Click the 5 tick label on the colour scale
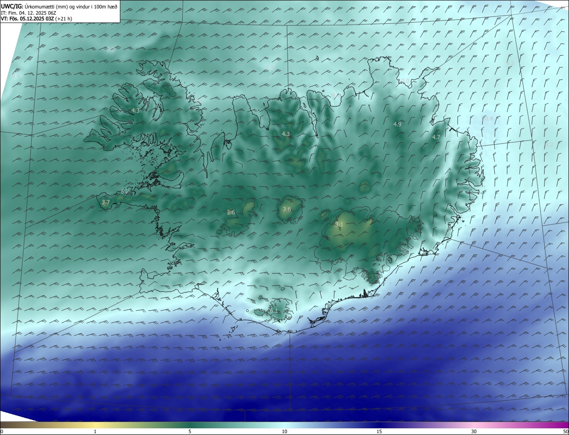 190,431
